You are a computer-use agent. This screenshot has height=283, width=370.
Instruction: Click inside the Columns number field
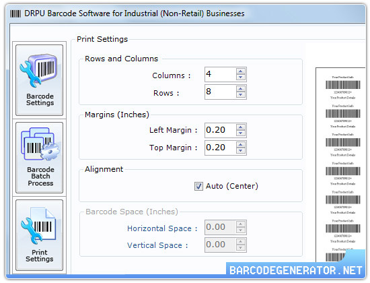coord(221,75)
